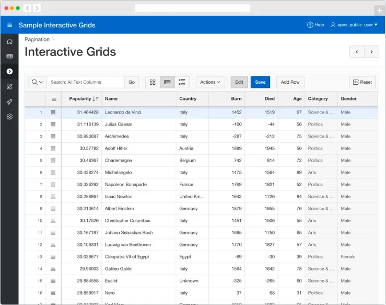
Task: Select the Leonardo da Vinci name cell
Action: 139,112
